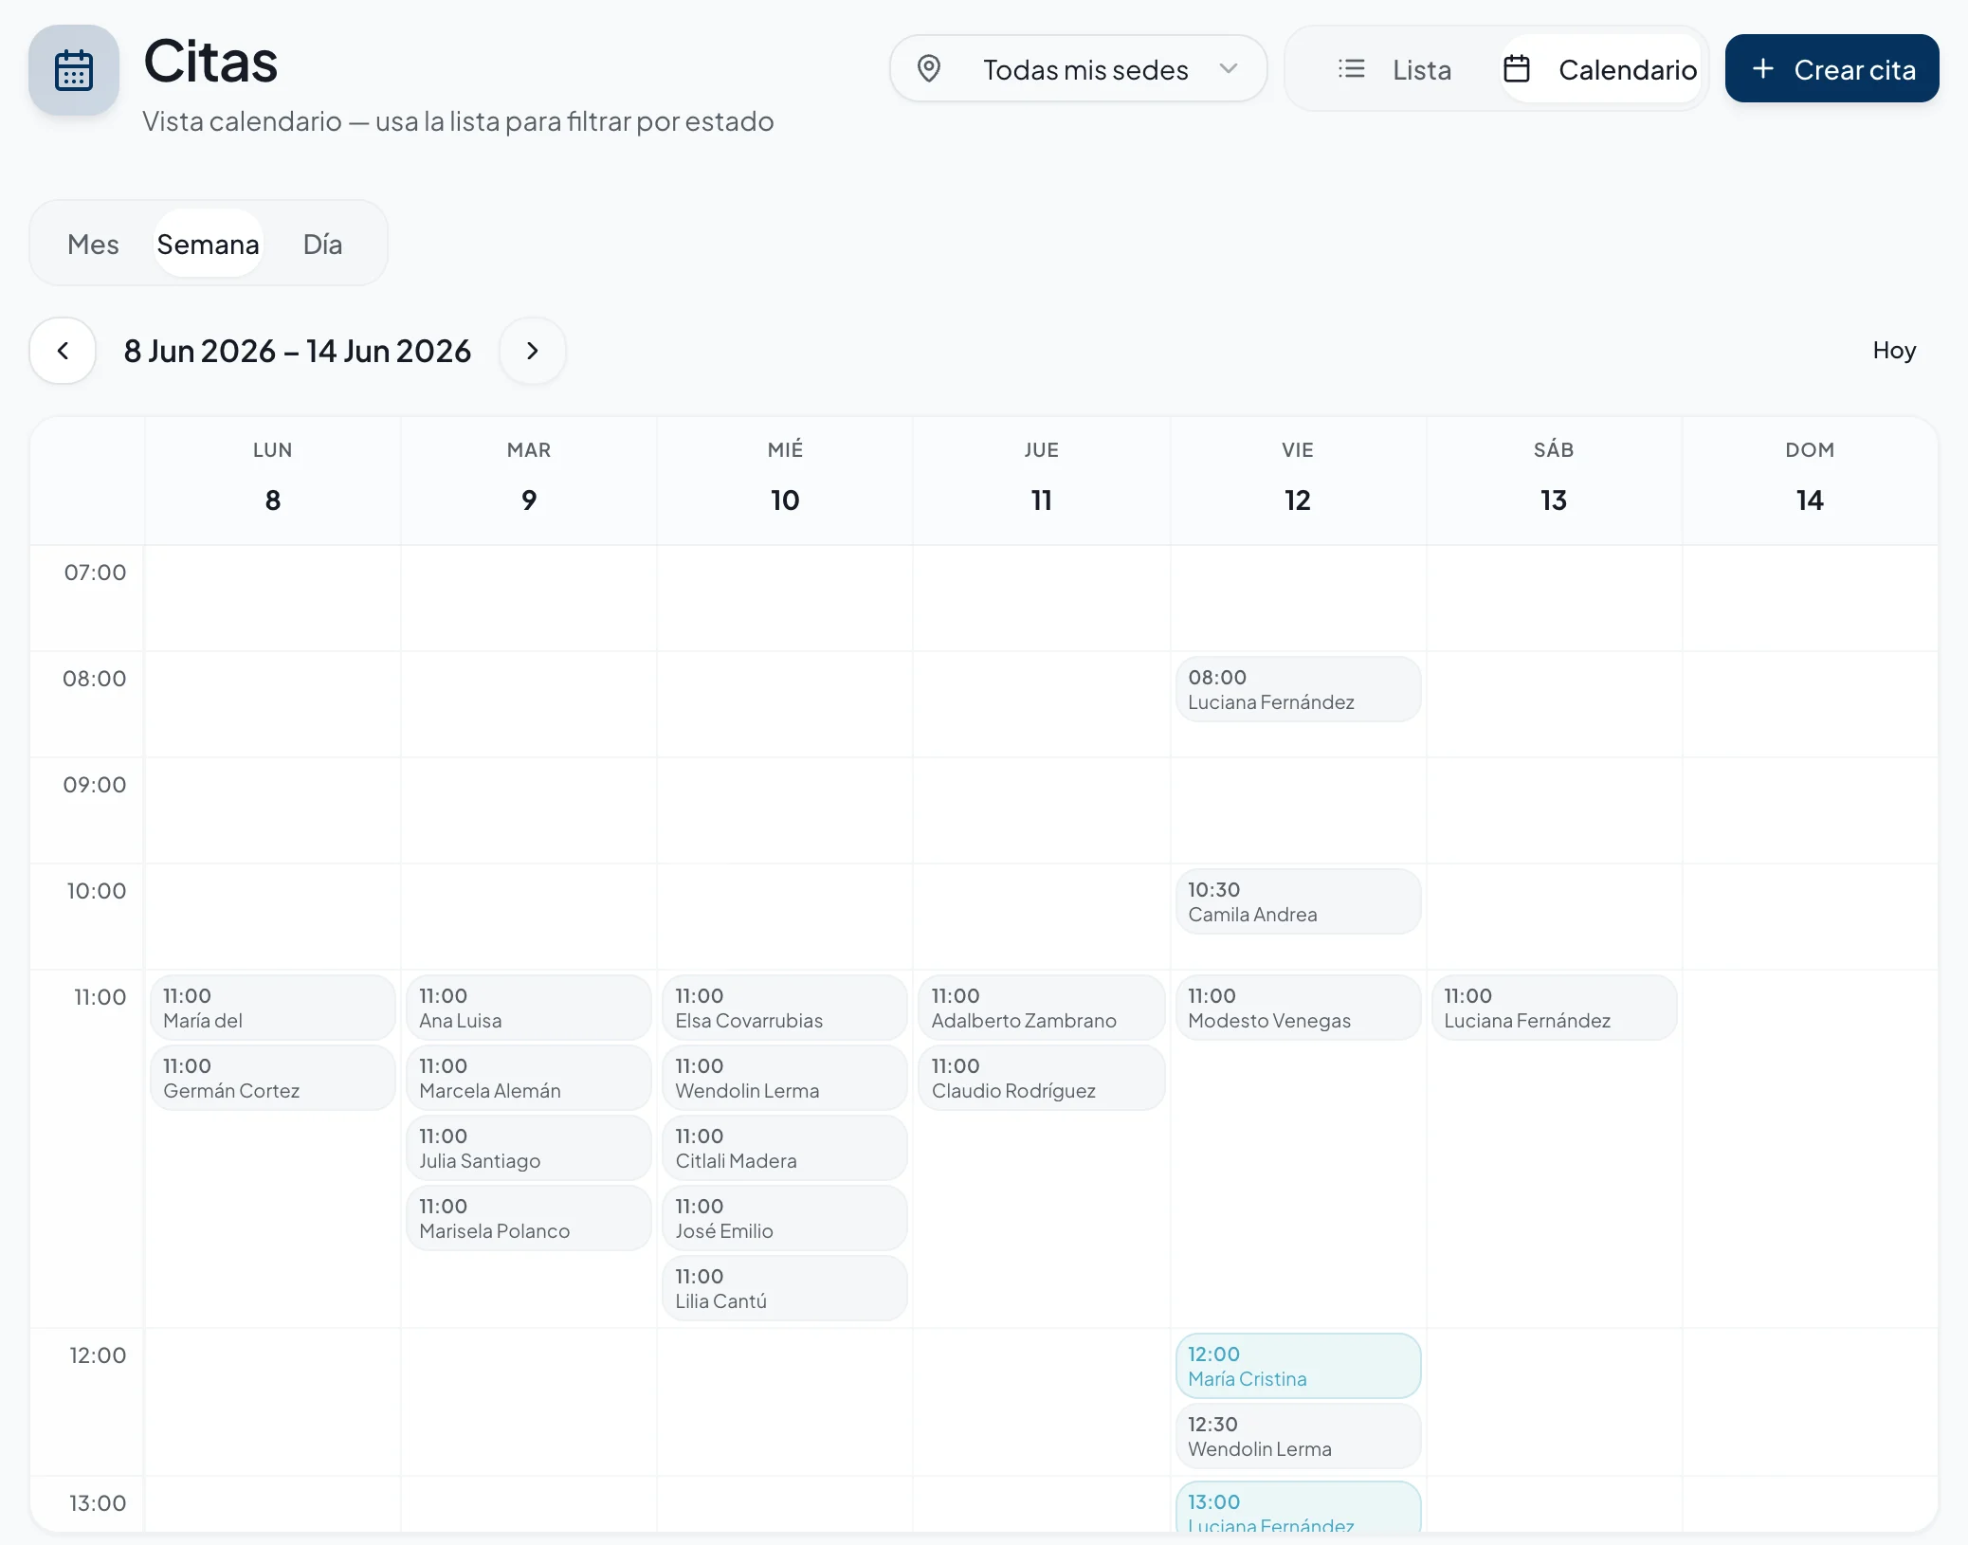Switch to Calendario view
Screen dimensions: 1968x1545
coord(1602,69)
